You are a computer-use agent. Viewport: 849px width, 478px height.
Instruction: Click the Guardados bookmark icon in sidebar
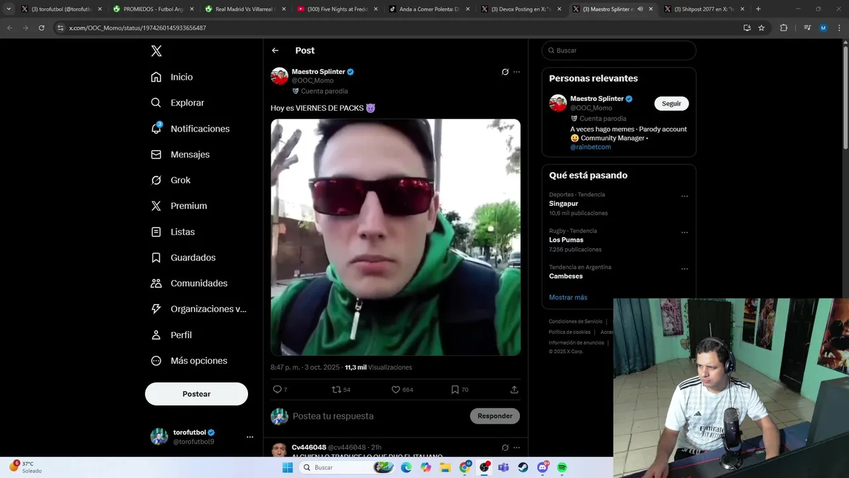pos(156,258)
